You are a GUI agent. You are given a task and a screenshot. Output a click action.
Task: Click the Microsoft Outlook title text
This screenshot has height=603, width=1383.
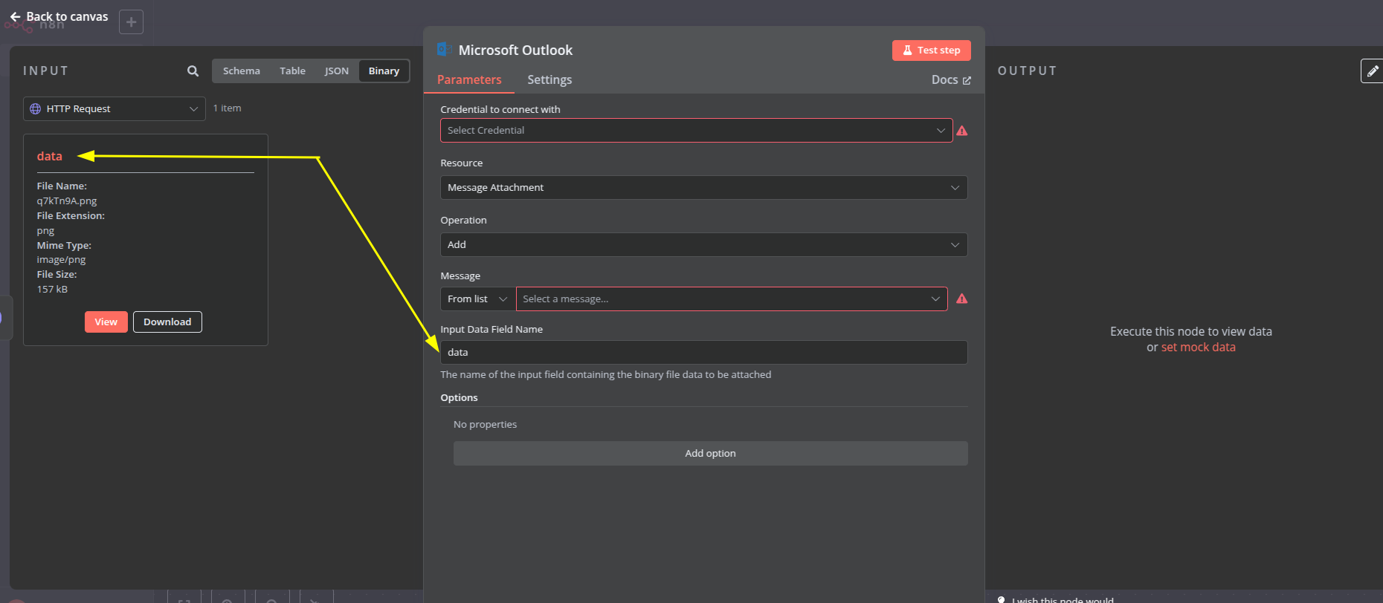point(515,50)
